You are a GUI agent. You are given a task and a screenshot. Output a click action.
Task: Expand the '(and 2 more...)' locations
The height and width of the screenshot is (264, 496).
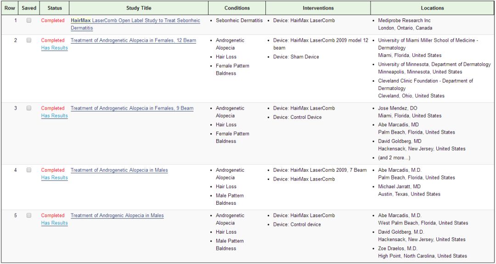point(394,158)
